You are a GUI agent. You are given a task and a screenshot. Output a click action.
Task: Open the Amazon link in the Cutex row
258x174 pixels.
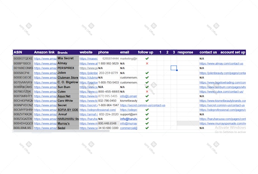click(x=45, y=92)
